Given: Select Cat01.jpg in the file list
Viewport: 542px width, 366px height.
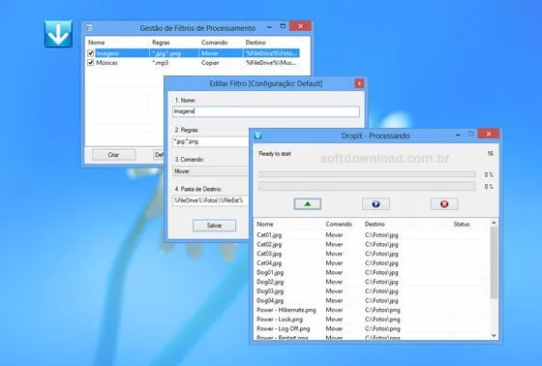Looking at the screenshot, I should point(269,235).
